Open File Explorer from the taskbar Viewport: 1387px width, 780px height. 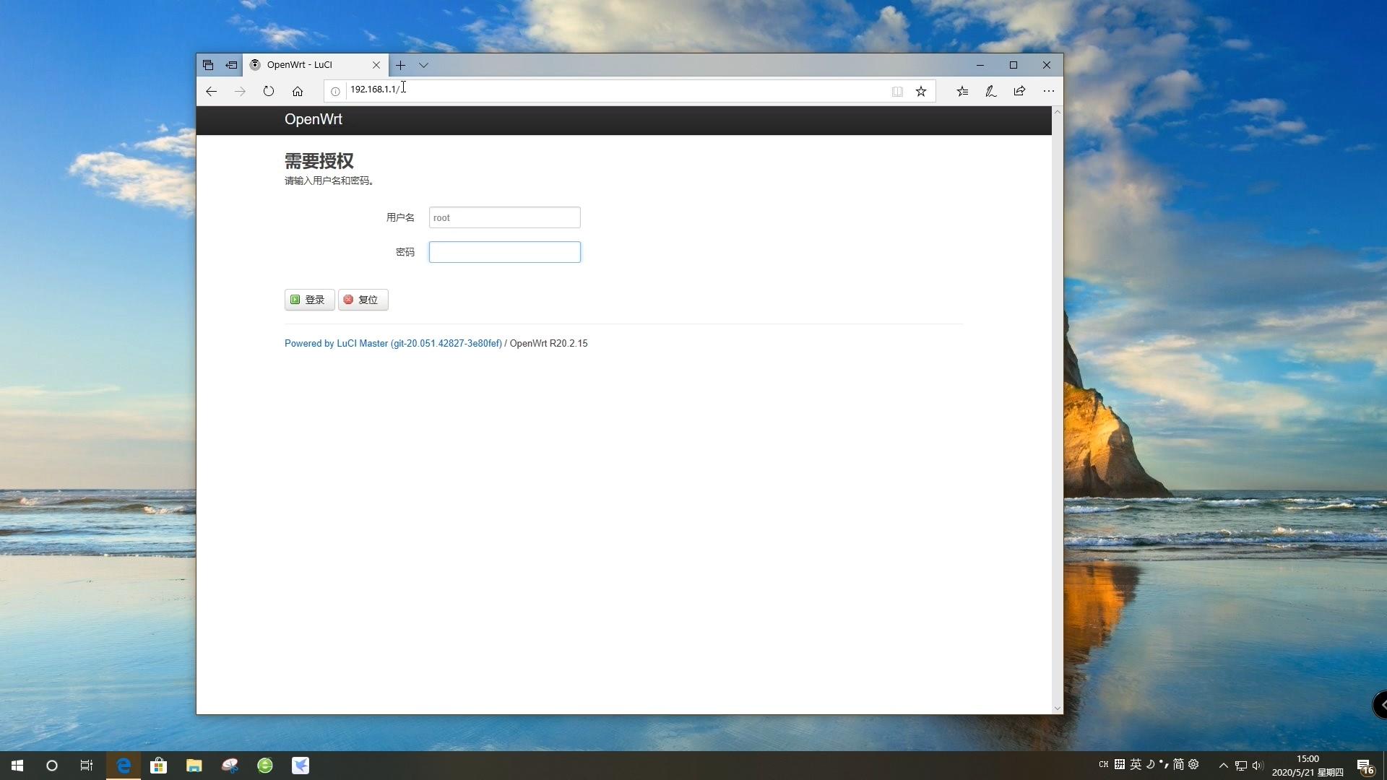(194, 766)
